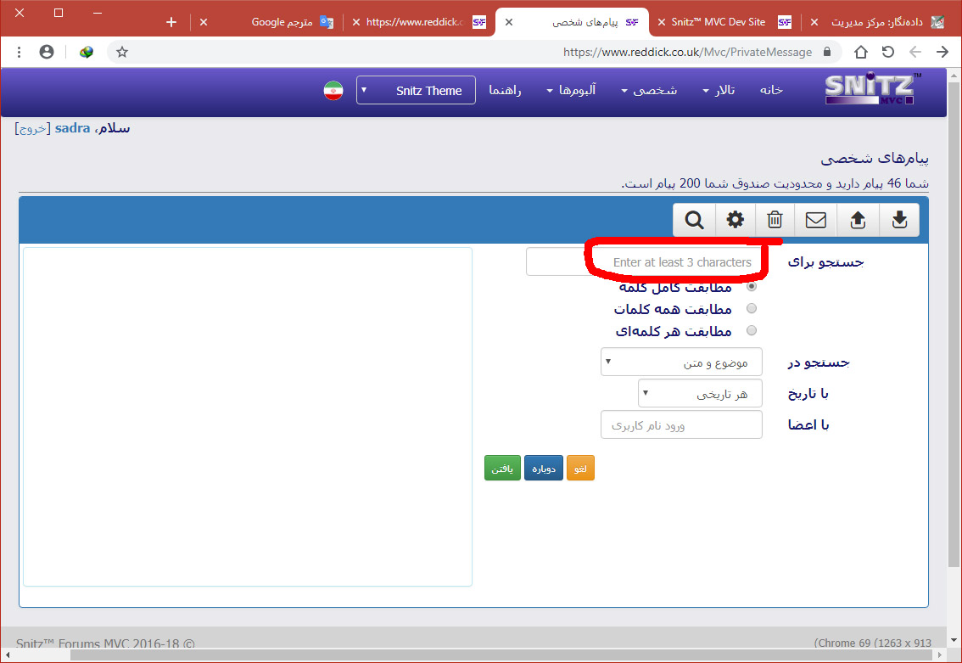Click the member username input field
This screenshot has width=962, height=663.
pos(681,425)
